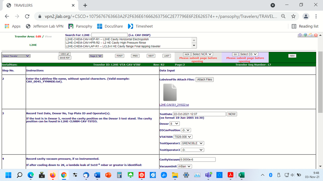
Task: Click into the CavityVacuum input field
Action: (x=198, y=160)
